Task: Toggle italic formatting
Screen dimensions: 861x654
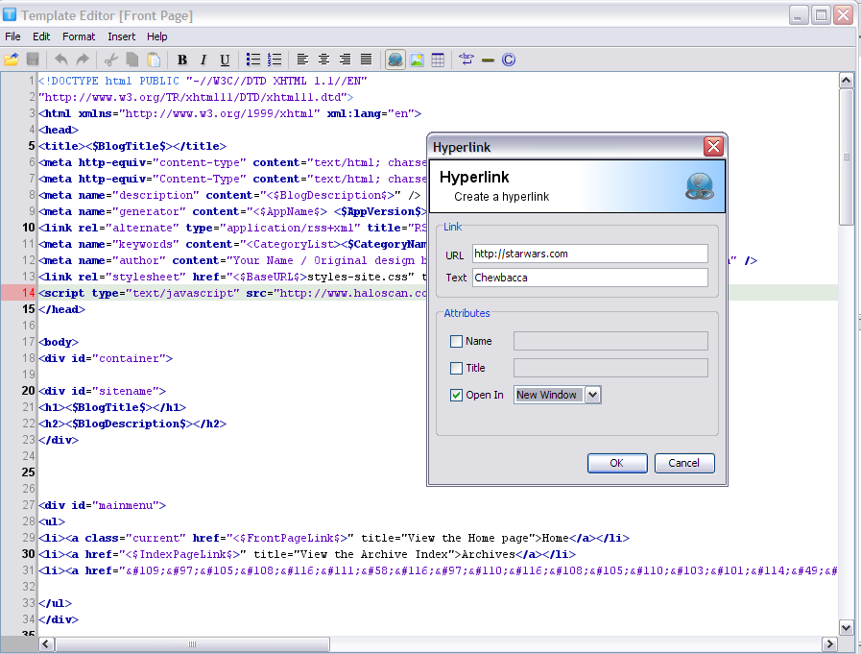Action: [x=203, y=60]
